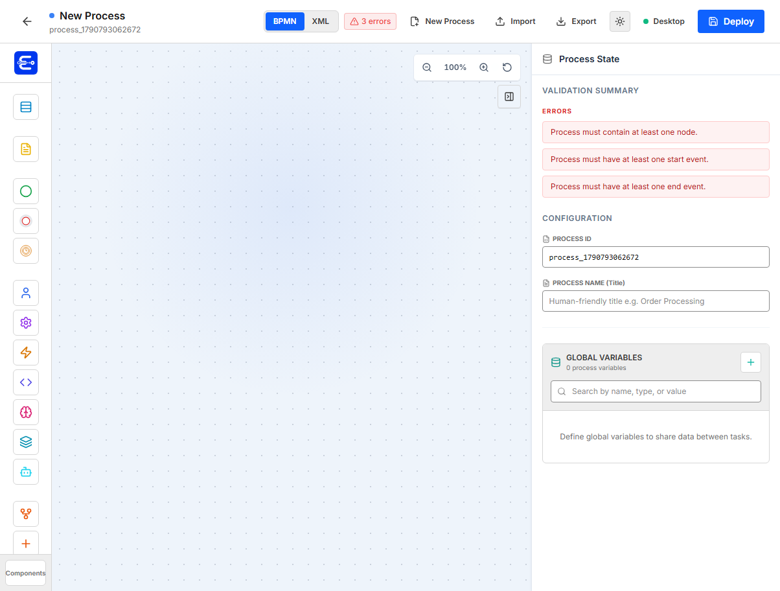Add a new global variable
The width and height of the screenshot is (780, 591).
point(751,362)
